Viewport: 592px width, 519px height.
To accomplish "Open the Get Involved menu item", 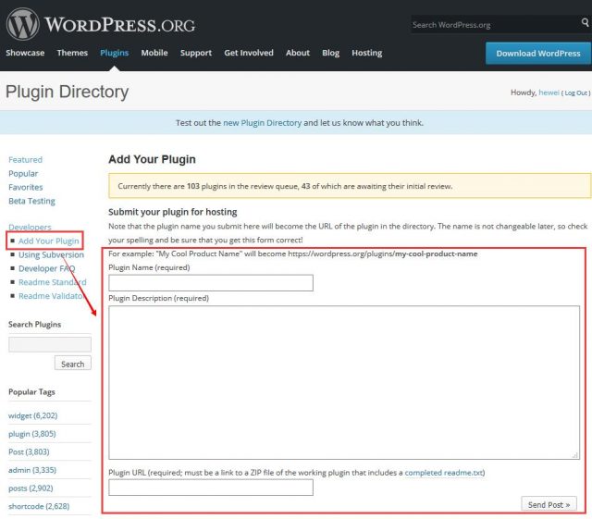I will click(249, 53).
